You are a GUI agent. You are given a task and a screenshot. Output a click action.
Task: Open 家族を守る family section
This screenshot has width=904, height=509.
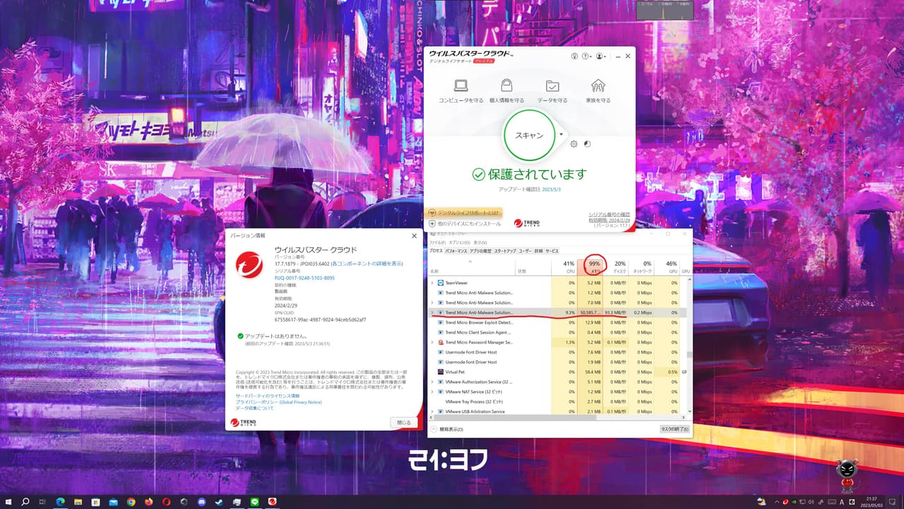click(598, 91)
